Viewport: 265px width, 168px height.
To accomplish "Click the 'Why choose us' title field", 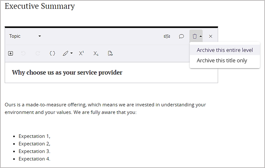I will [x=67, y=73].
